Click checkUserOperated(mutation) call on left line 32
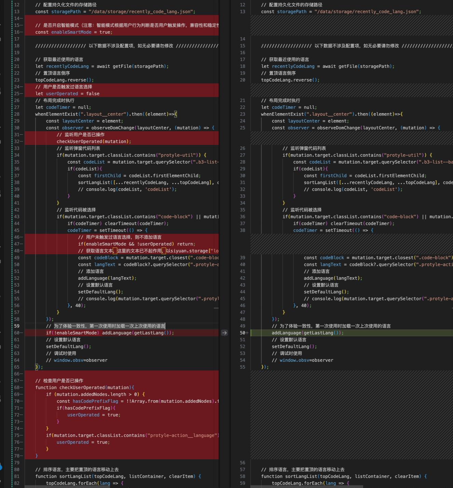Viewport: 453px width, 488px height. 92,141
